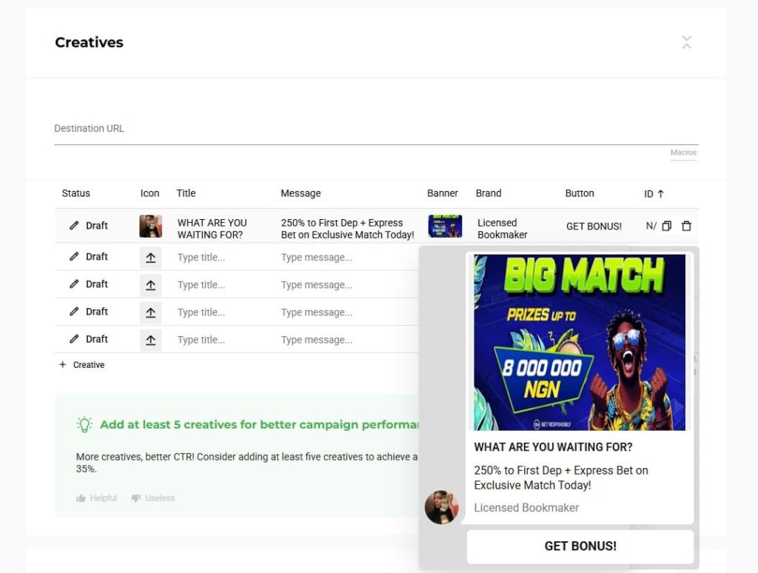Focus 'Type title...' field in third row
The image size is (758, 573).
click(201, 285)
